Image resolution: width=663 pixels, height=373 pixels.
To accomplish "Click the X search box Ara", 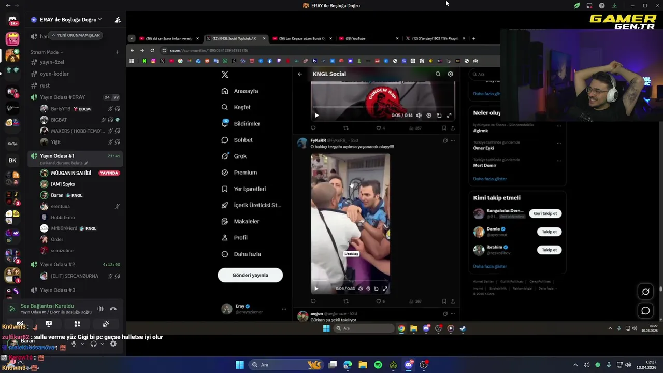I will pyautogui.click(x=485, y=74).
